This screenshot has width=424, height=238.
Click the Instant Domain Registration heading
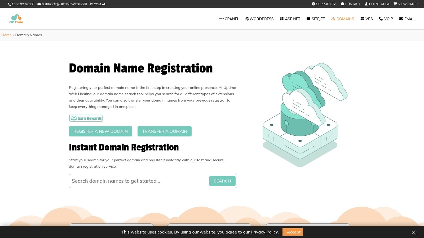tap(124, 147)
